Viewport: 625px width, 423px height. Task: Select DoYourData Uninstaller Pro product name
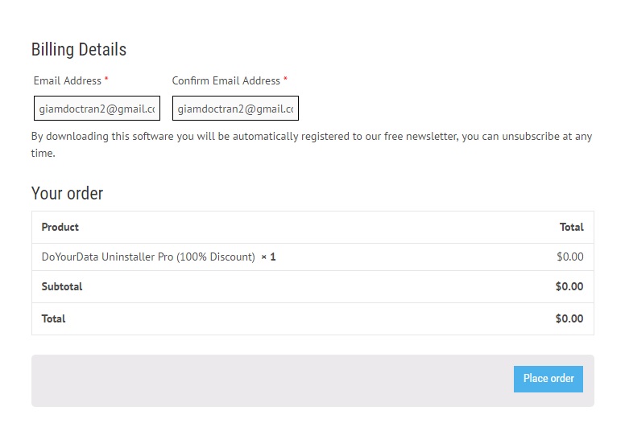point(148,257)
